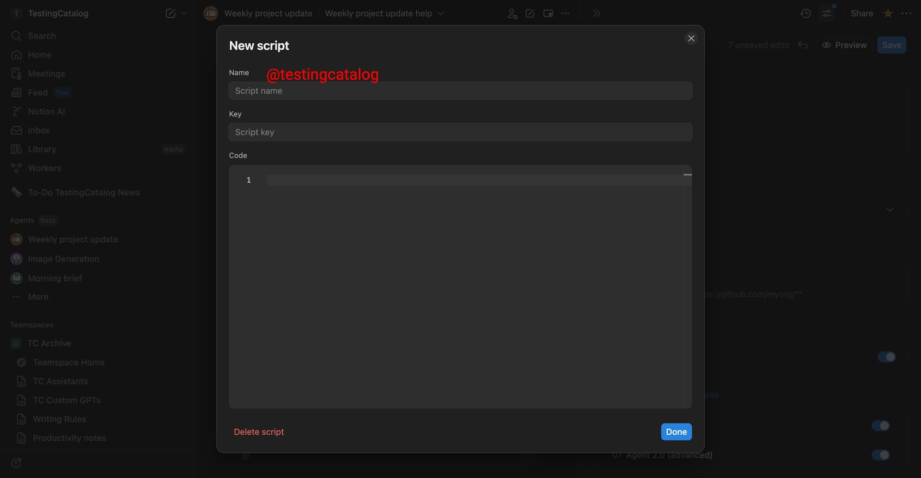
Task: Open the settings sliders icon in top bar
Action: [827, 13]
